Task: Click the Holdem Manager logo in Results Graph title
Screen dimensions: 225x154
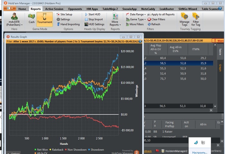Action: (8, 37)
